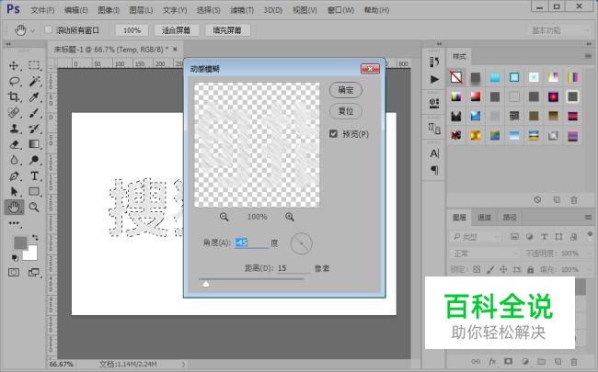
Task: Select the Crop tool
Action: tap(14, 96)
